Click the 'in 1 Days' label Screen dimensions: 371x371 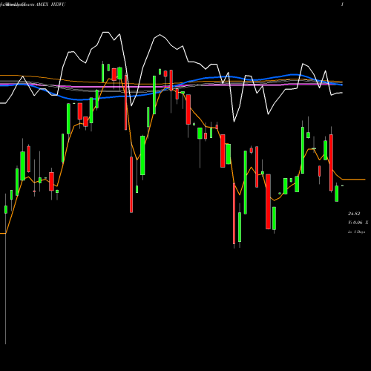click(357, 232)
